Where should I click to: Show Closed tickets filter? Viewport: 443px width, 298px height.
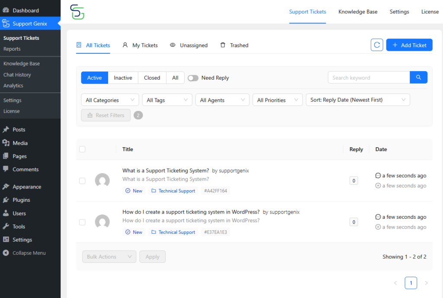[x=152, y=78]
